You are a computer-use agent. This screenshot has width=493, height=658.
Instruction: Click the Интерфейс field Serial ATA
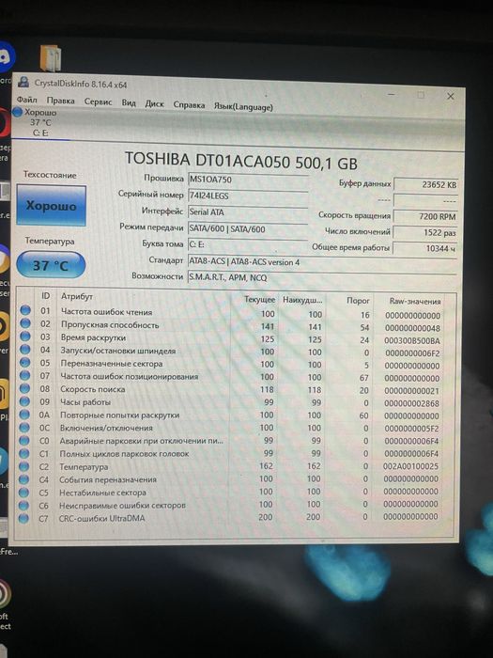248,212
